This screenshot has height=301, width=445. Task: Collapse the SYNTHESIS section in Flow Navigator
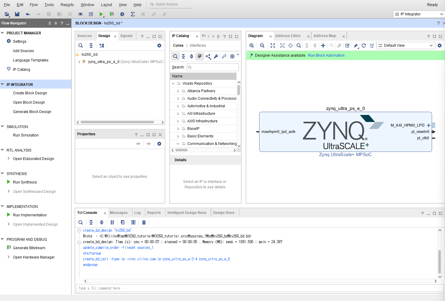(x=2, y=173)
